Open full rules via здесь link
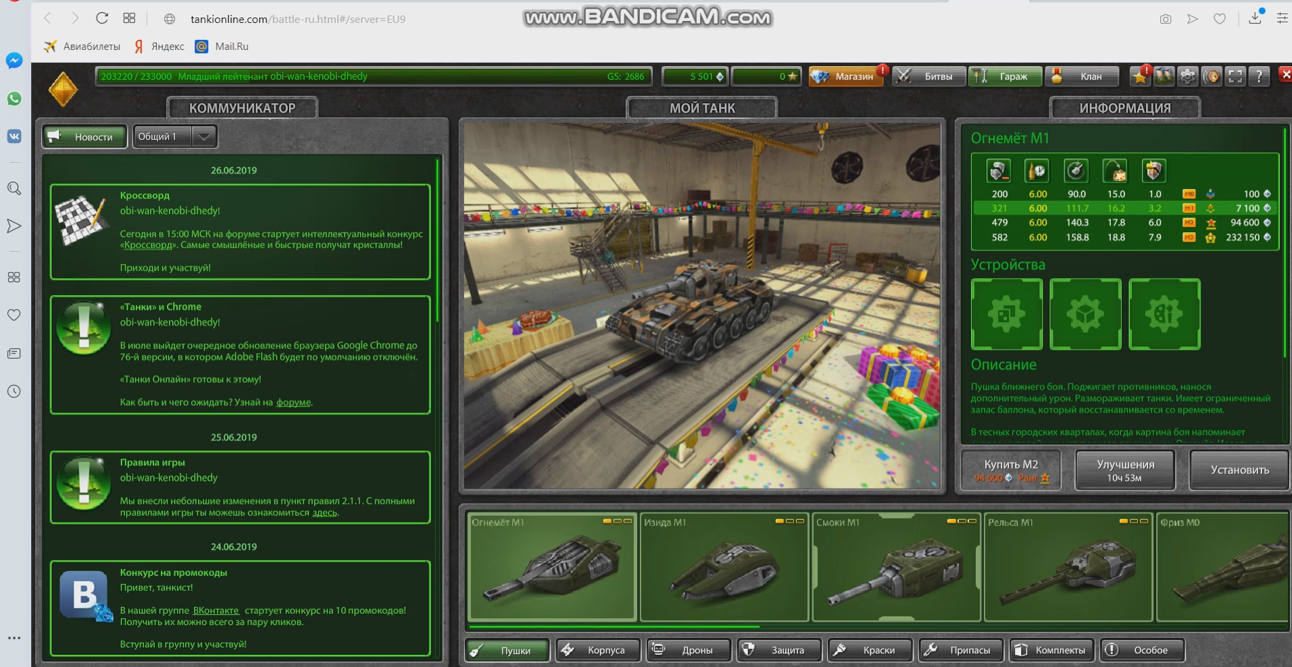The width and height of the screenshot is (1292, 667). [324, 512]
